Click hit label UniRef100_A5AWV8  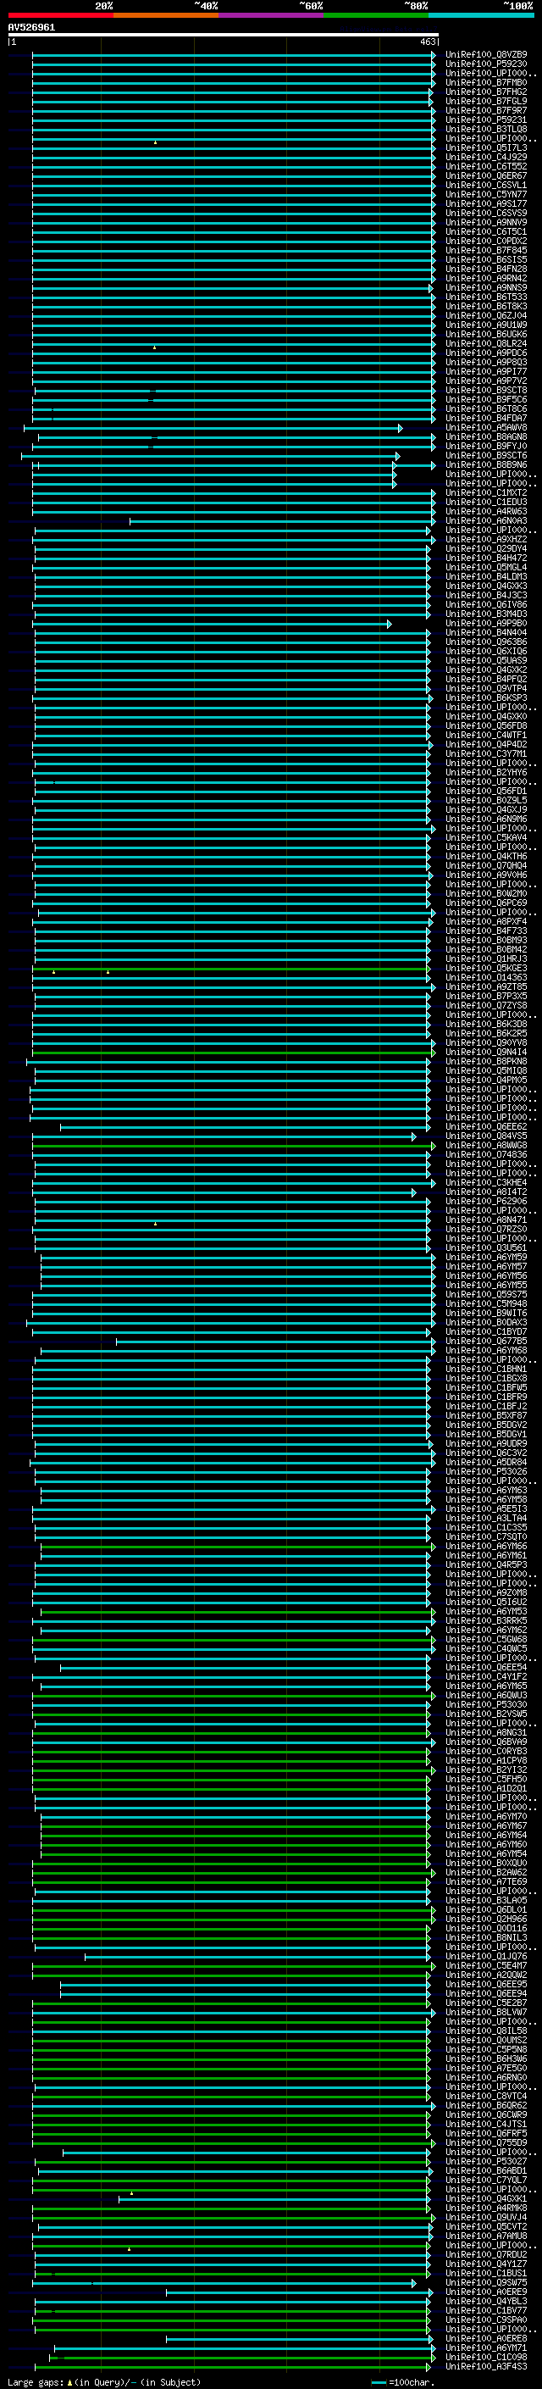point(485,427)
